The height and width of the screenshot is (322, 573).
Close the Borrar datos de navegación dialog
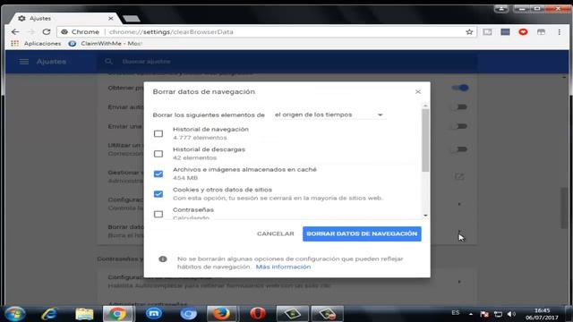click(418, 91)
